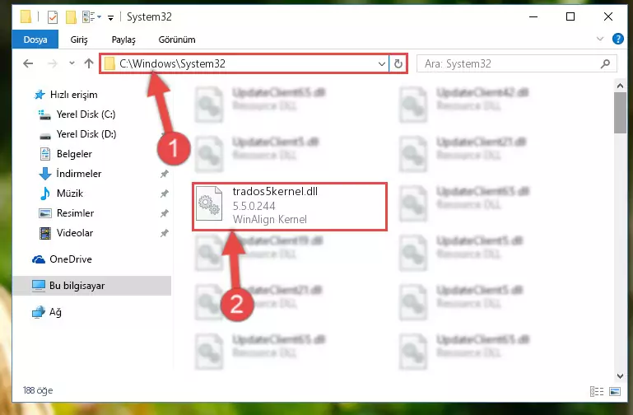Click the scrollbar up arrow

tap(620, 86)
